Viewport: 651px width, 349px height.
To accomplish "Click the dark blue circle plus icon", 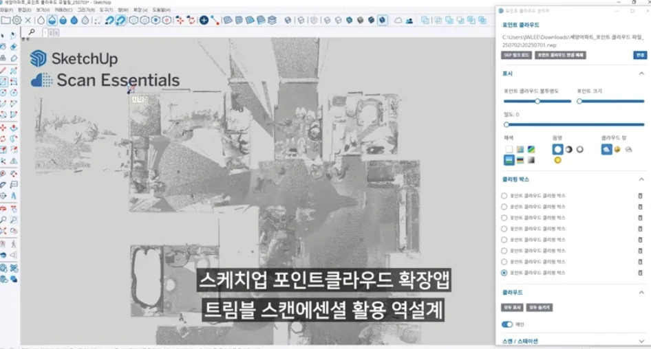I will coord(204,20).
